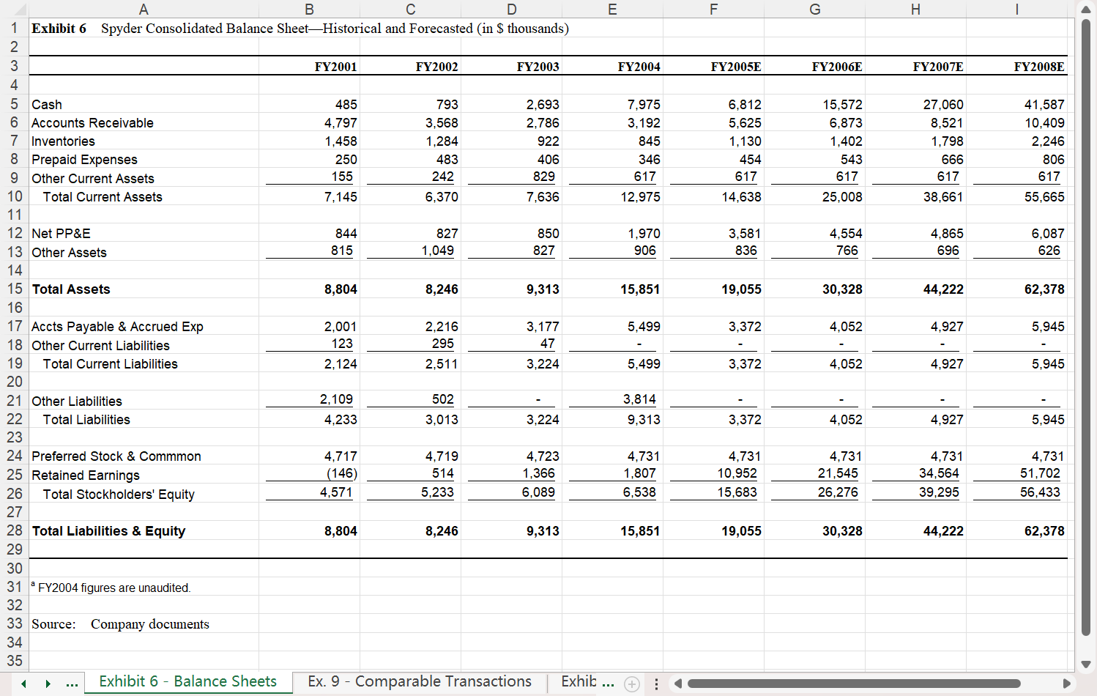Select Total Stockholders' Equity value 39,295
Viewport: 1097px width, 696px height.
(915, 493)
